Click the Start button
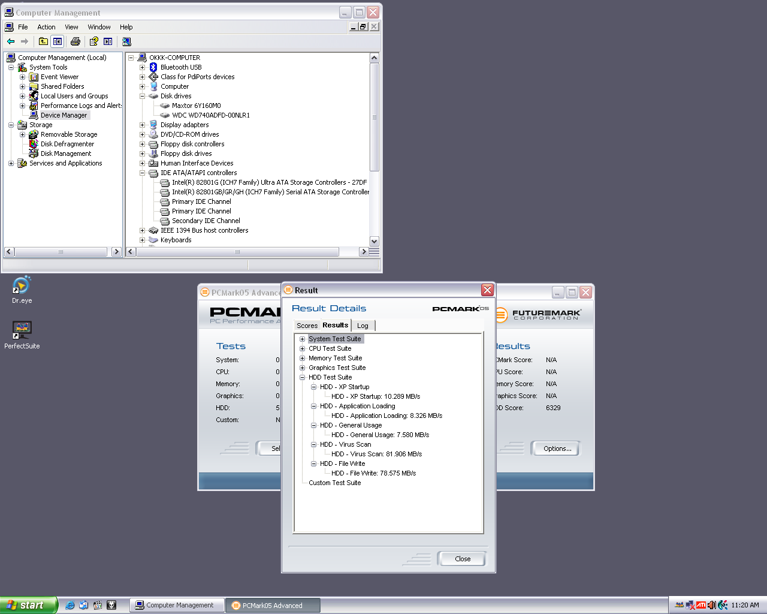The width and height of the screenshot is (767, 614). tap(29, 605)
